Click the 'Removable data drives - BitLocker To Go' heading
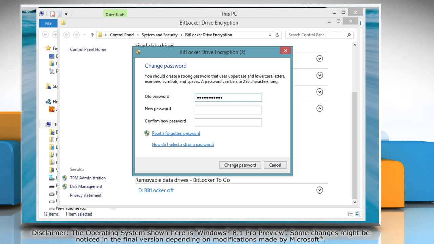 tap(182, 180)
